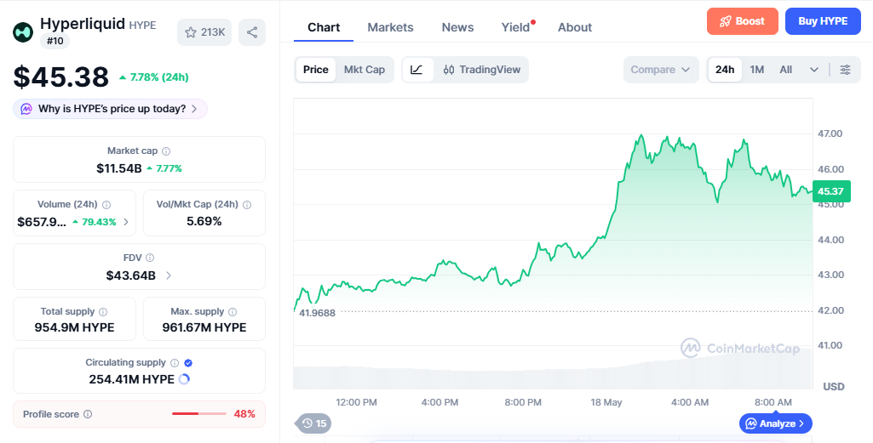Expand the Volume (24h) details arrow
This screenshot has height=443, width=873.
click(x=126, y=222)
